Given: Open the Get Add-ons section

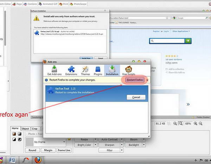Looking at the screenshot, I should (x=55, y=70).
